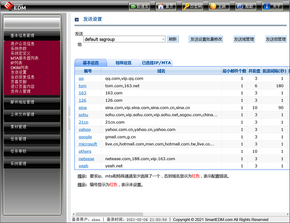Click the scrollbar left arrow

74,214
